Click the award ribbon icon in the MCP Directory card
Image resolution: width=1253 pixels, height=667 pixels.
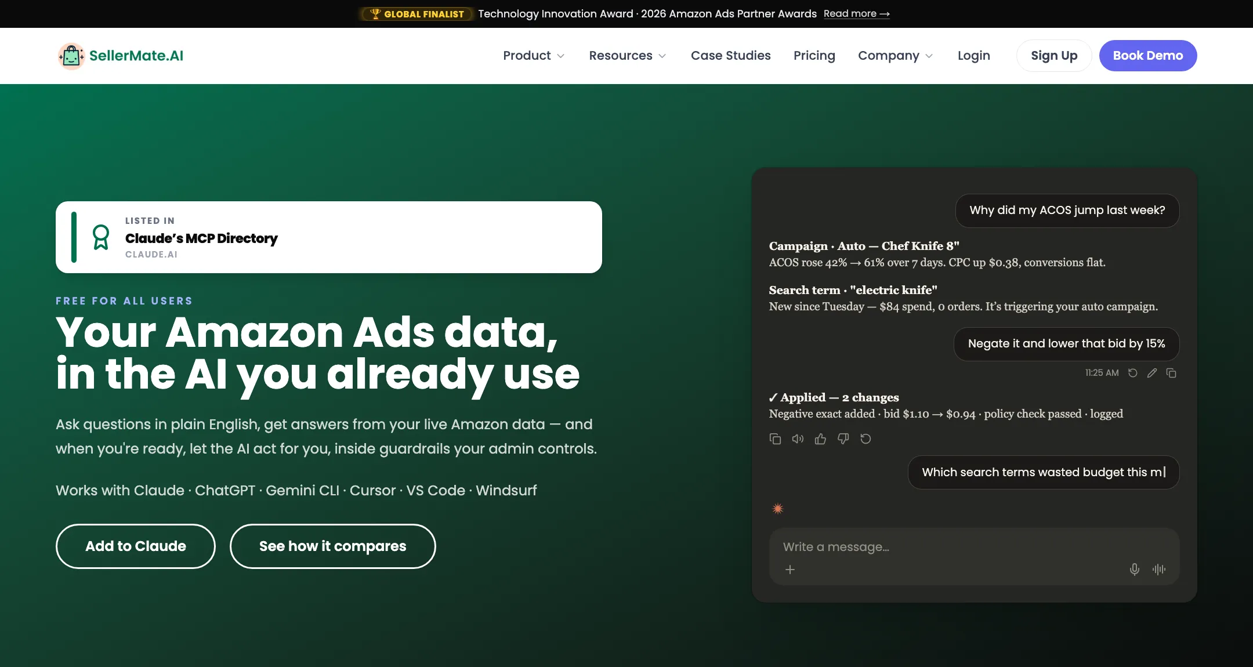click(x=101, y=237)
